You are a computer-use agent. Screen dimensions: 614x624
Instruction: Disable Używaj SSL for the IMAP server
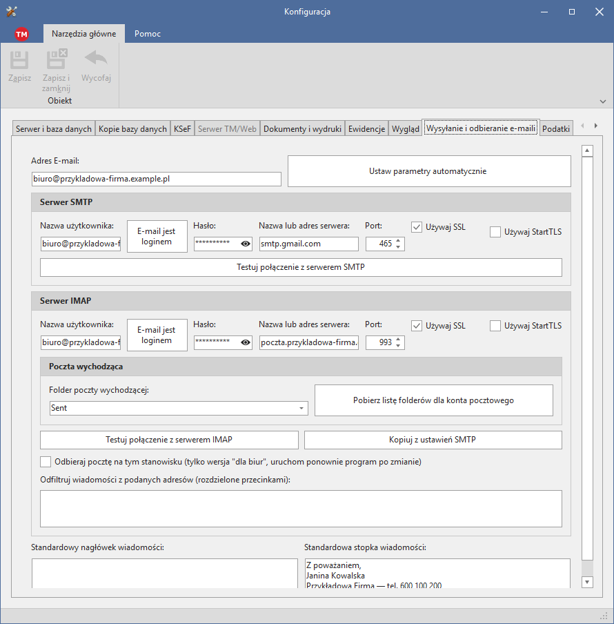pos(417,326)
